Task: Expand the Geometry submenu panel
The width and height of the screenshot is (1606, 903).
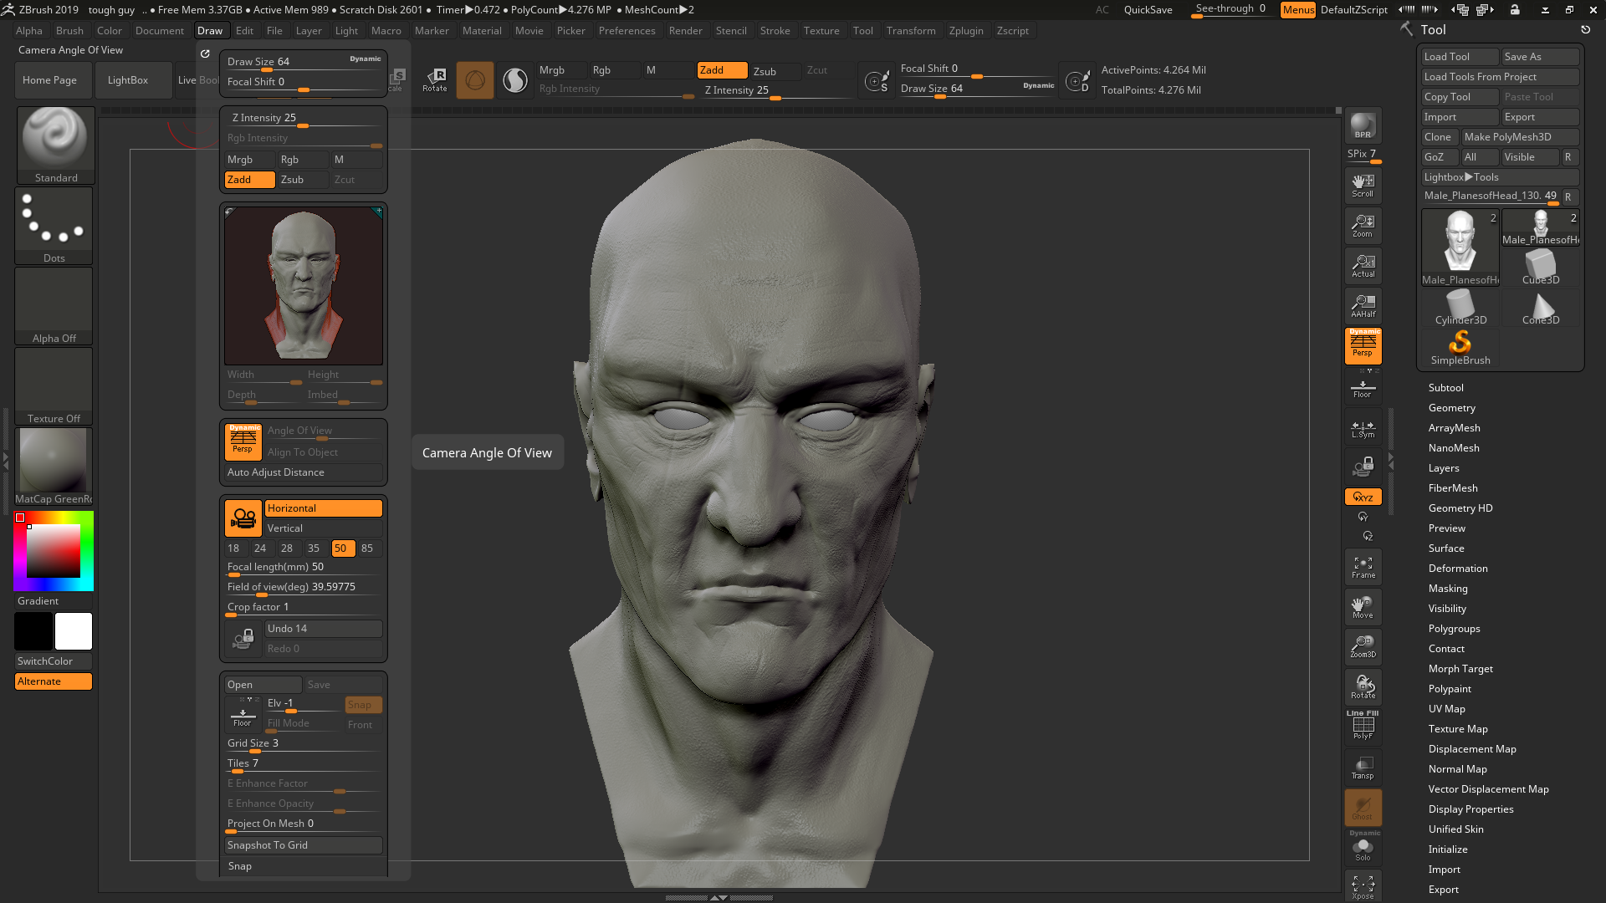Action: [1451, 407]
